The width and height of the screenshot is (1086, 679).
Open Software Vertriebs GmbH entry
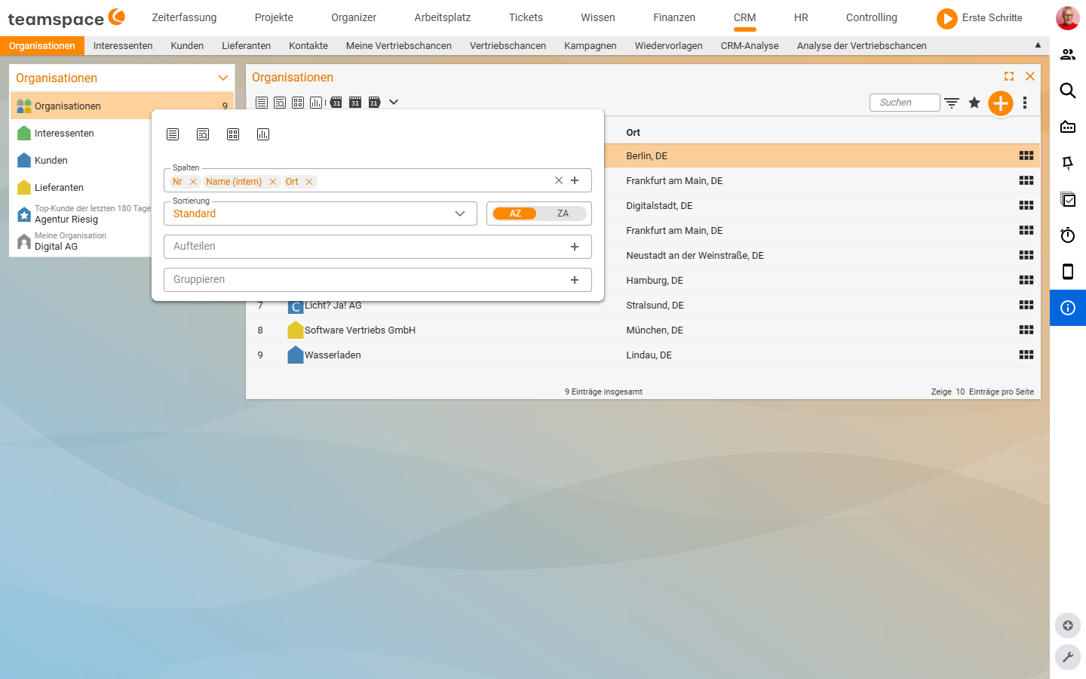tap(360, 330)
